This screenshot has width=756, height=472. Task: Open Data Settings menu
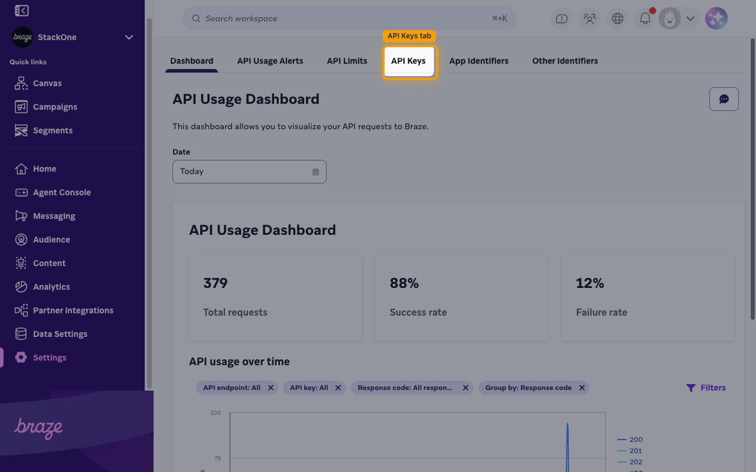pos(60,334)
